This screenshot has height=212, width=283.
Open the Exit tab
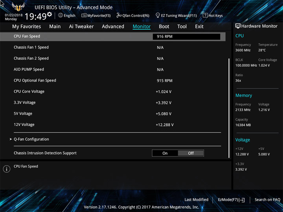(x=199, y=27)
